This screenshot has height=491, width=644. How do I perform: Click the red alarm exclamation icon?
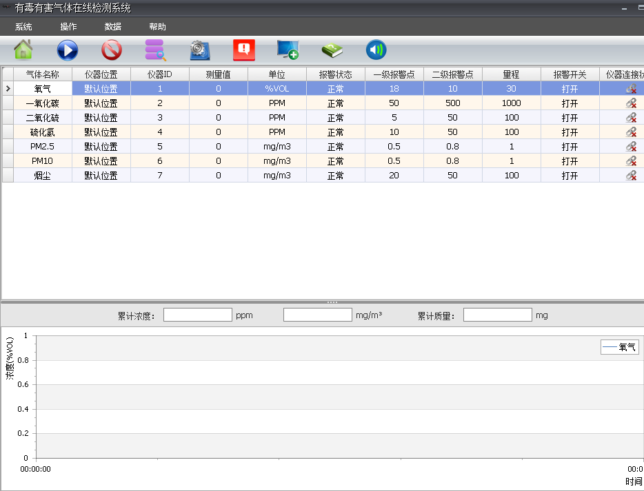coord(243,50)
